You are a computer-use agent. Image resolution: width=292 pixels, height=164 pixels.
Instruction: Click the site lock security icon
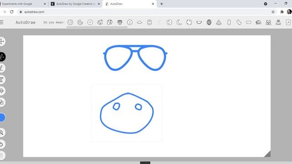[x=21, y=12]
